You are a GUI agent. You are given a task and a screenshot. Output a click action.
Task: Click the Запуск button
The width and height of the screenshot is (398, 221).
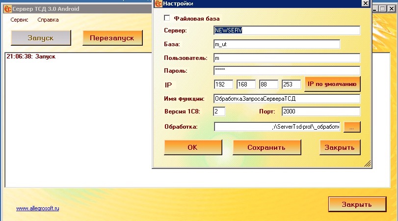point(41,38)
